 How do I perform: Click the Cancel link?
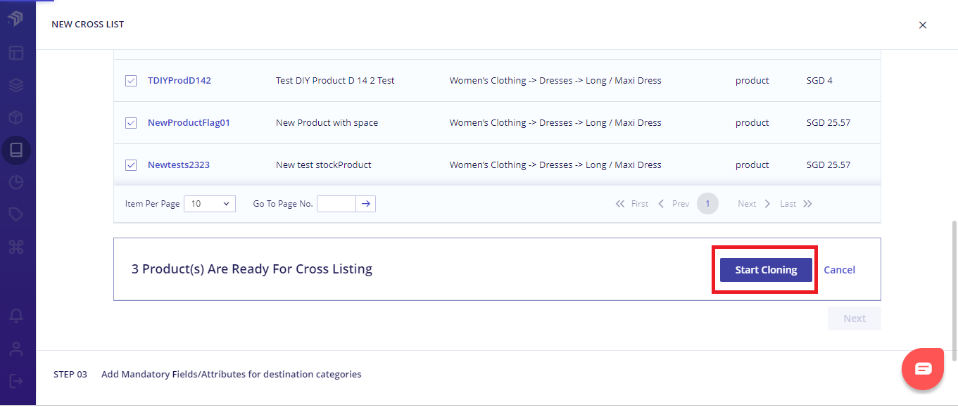[839, 270]
